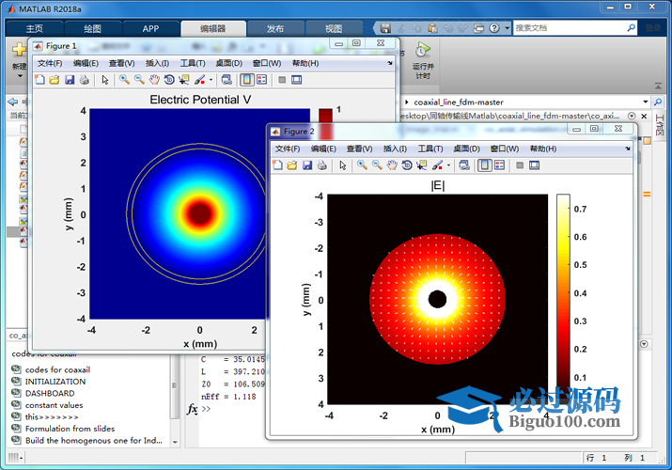Click folder search icon beside address bar
This screenshot has height=470, width=672.
658,102
